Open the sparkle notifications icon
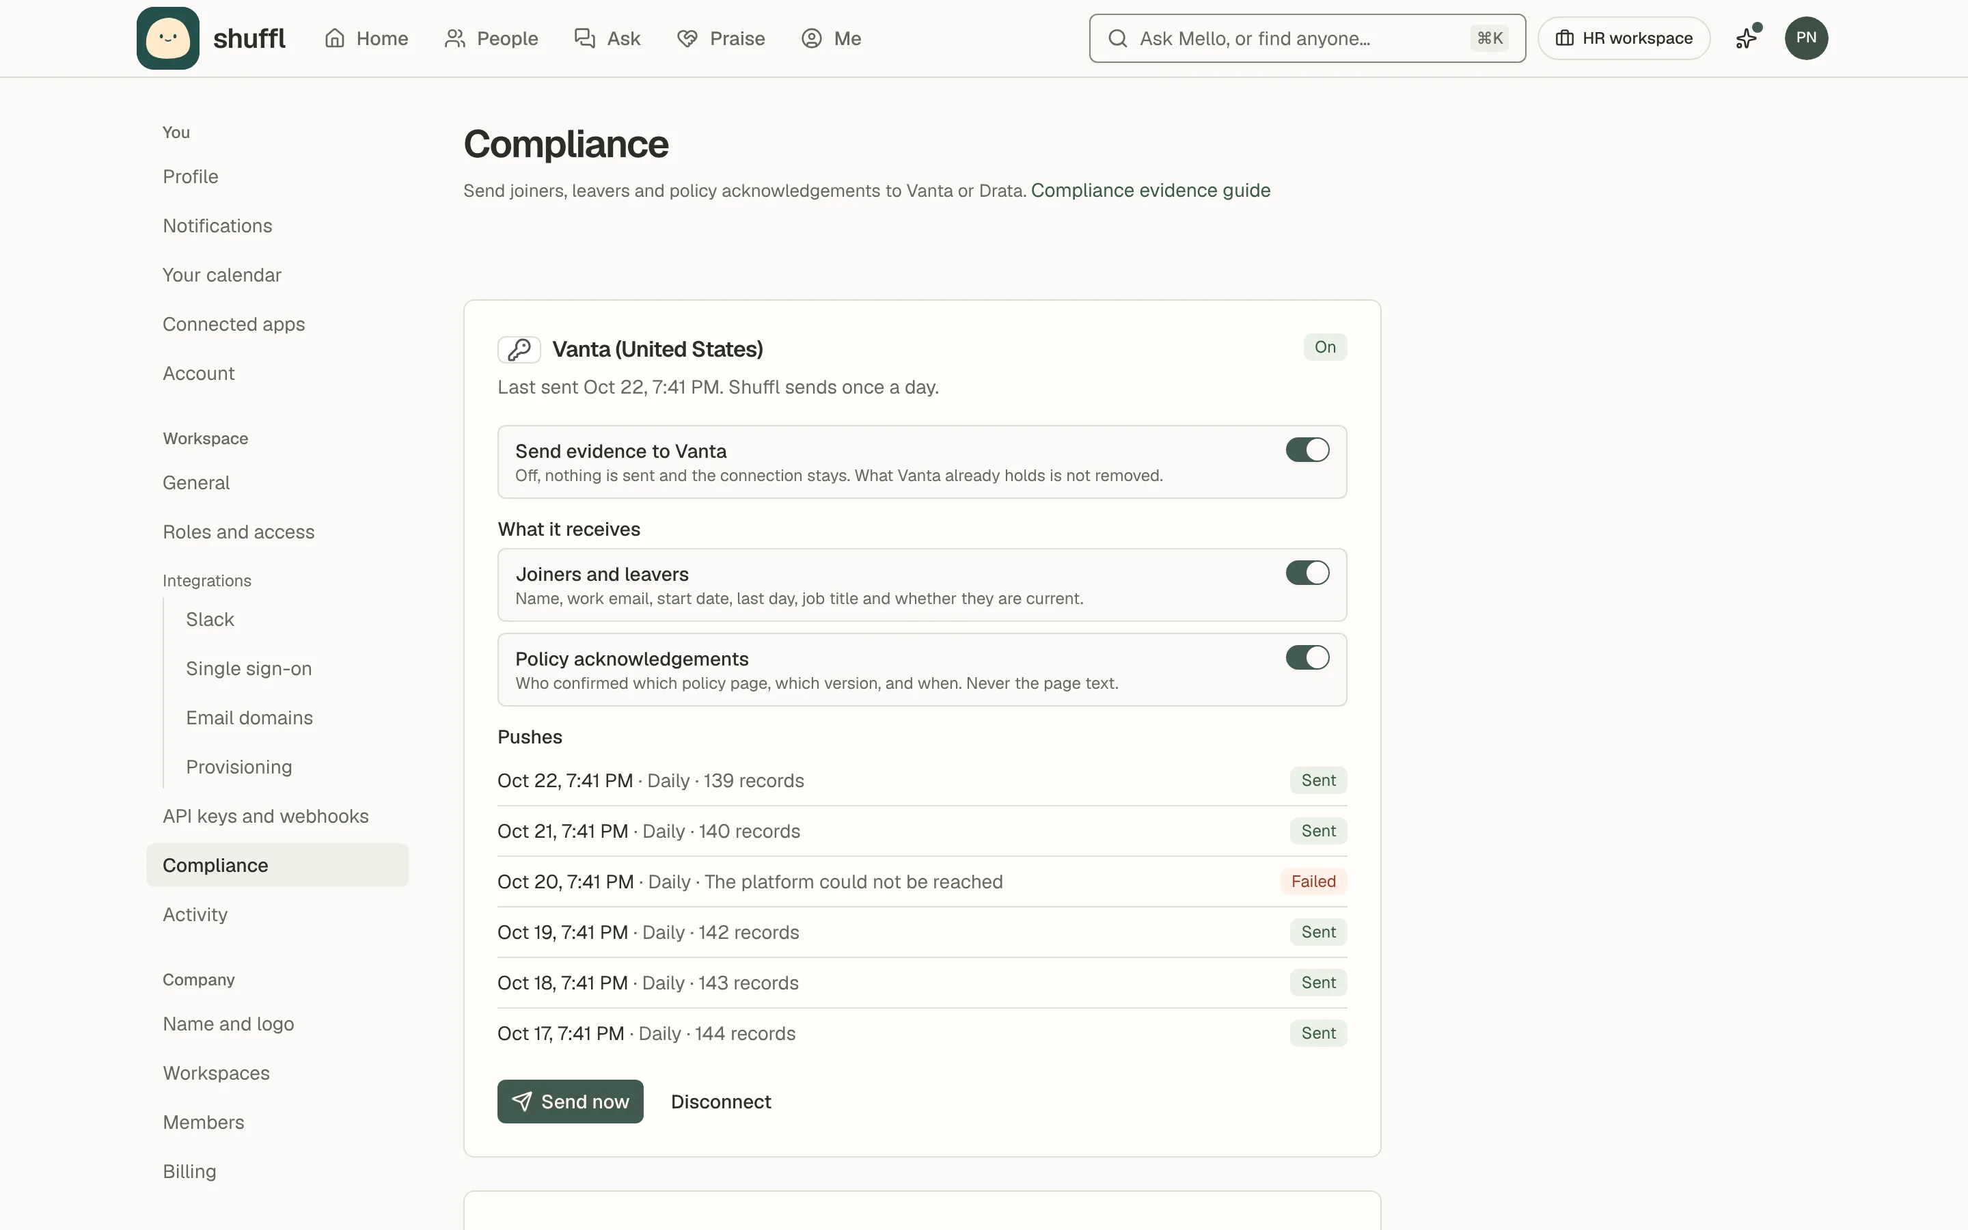 (x=1747, y=38)
